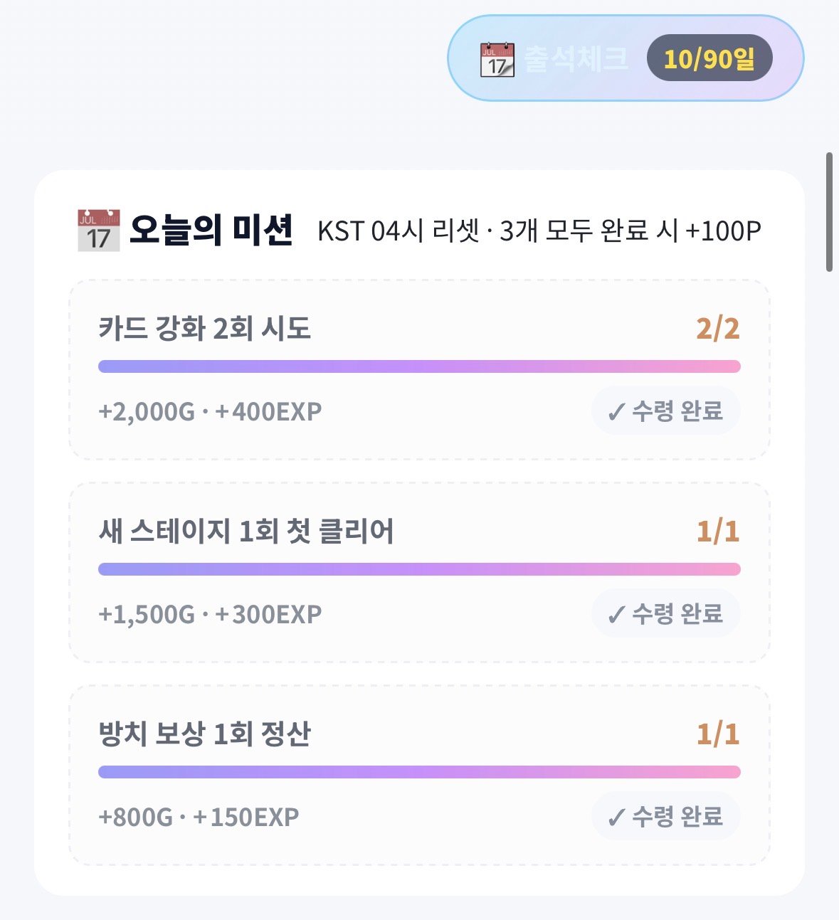Tap the 10/90일 attendance counter badge

[709, 58]
